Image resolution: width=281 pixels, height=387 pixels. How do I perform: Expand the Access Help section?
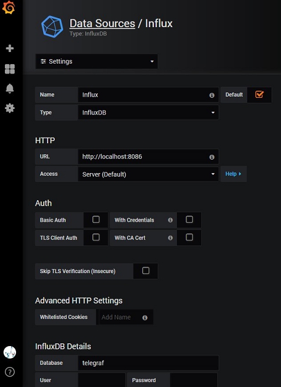pyautogui.click(x=233, y=174)
